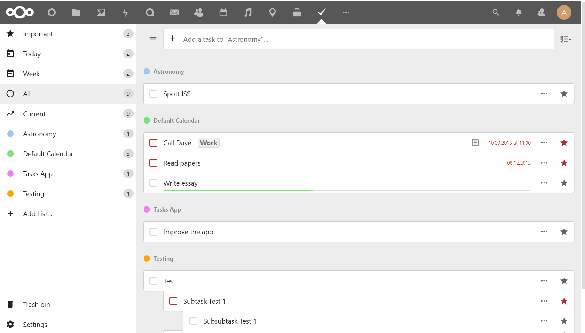
Task: Open Nextcloud Maps
Action: tap(272, 12)
